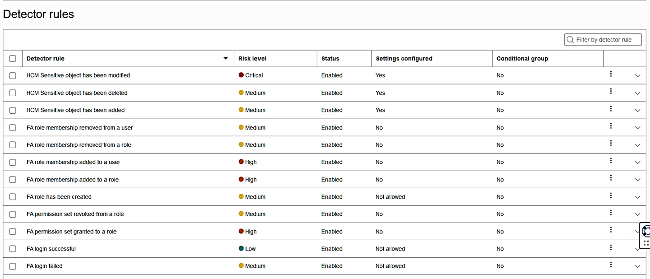Tick checkbox for FA role membership added to a user
650x279 pixels.
tap(13, 162)
